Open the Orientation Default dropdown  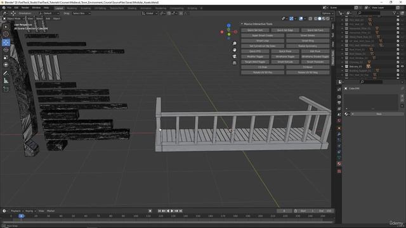click(49, 13)
